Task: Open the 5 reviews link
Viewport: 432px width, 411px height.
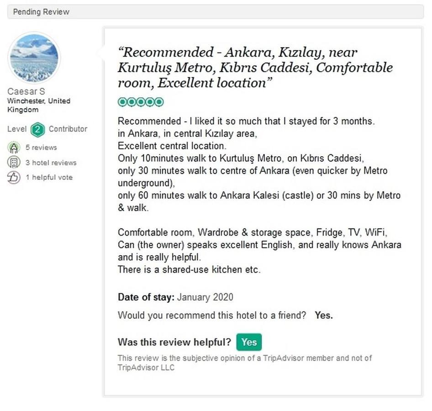Action: pos(41,148)
